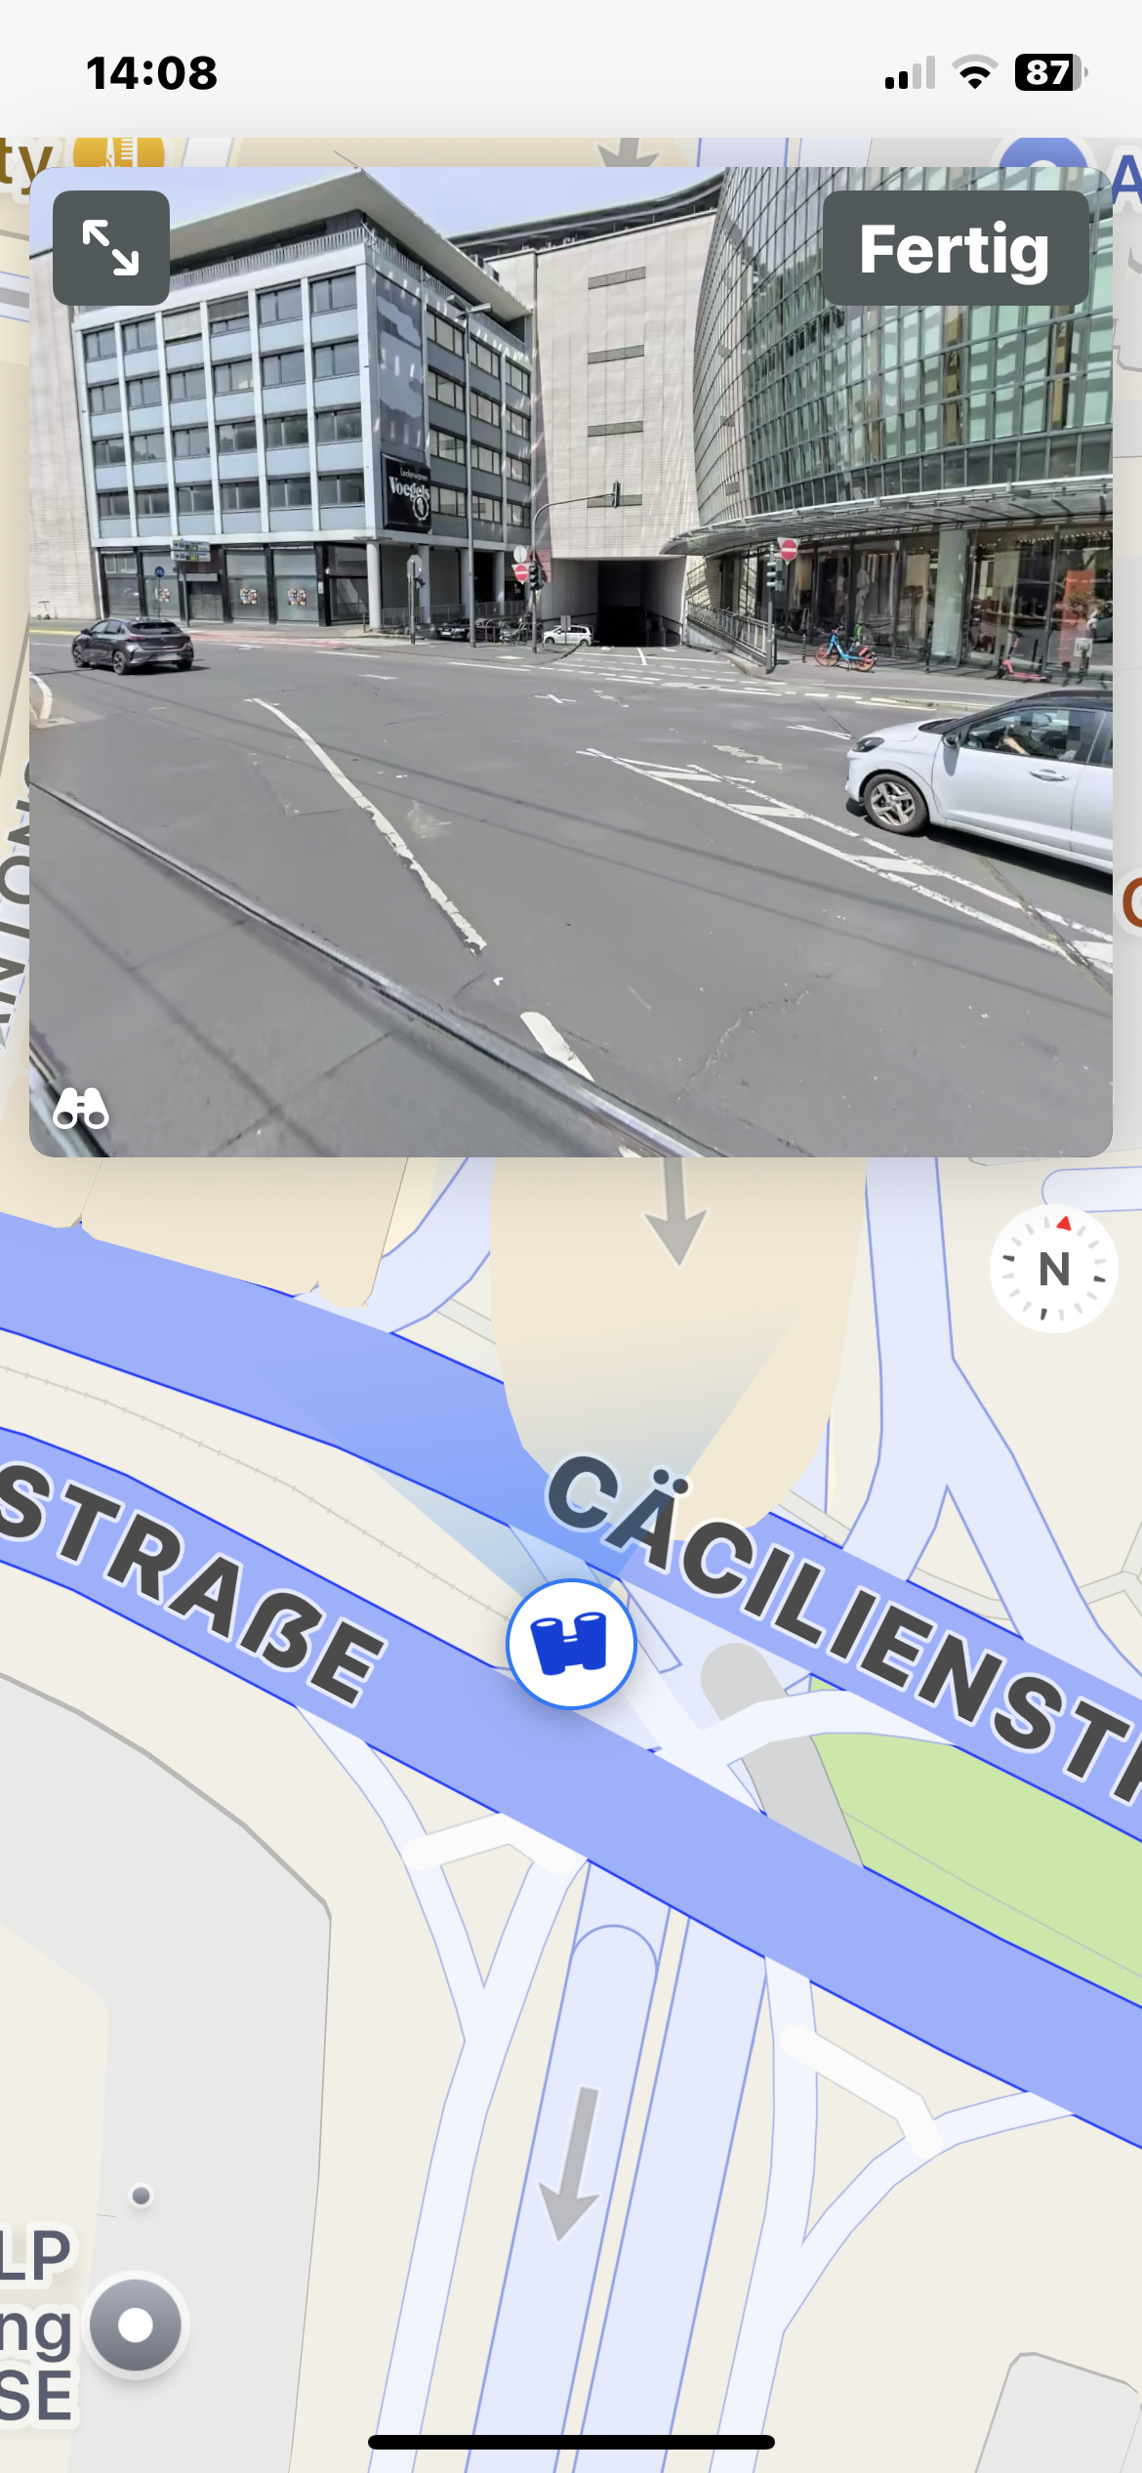Viewport: 1142px width, 2473px height.
Task: Tap the one-way arrow below photo
Action: click(676, 1211)
